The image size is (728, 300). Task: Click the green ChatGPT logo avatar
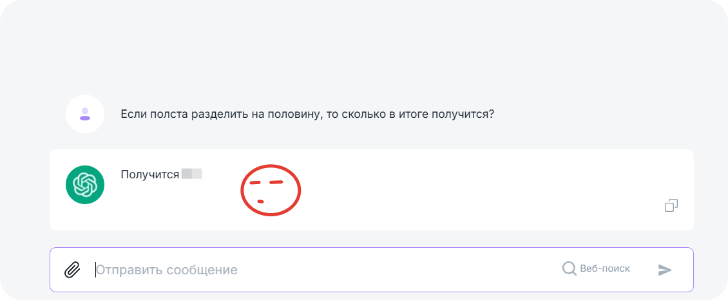tap(85, 185)
